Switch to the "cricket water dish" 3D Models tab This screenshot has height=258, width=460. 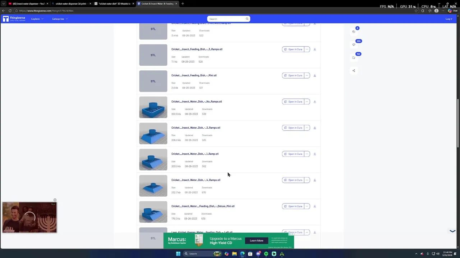coord(114,4)
